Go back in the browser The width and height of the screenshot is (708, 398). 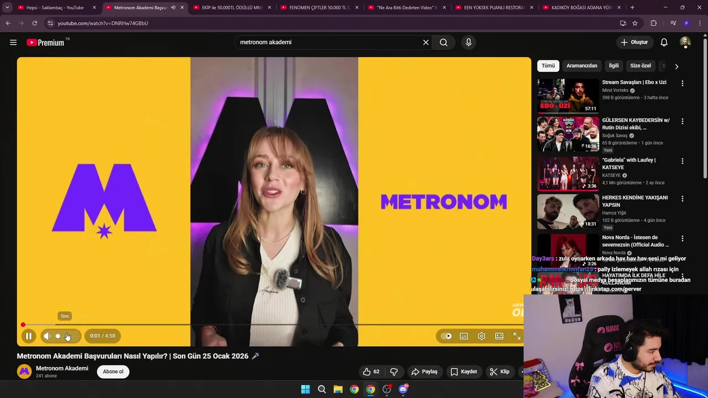click(8, 23)
